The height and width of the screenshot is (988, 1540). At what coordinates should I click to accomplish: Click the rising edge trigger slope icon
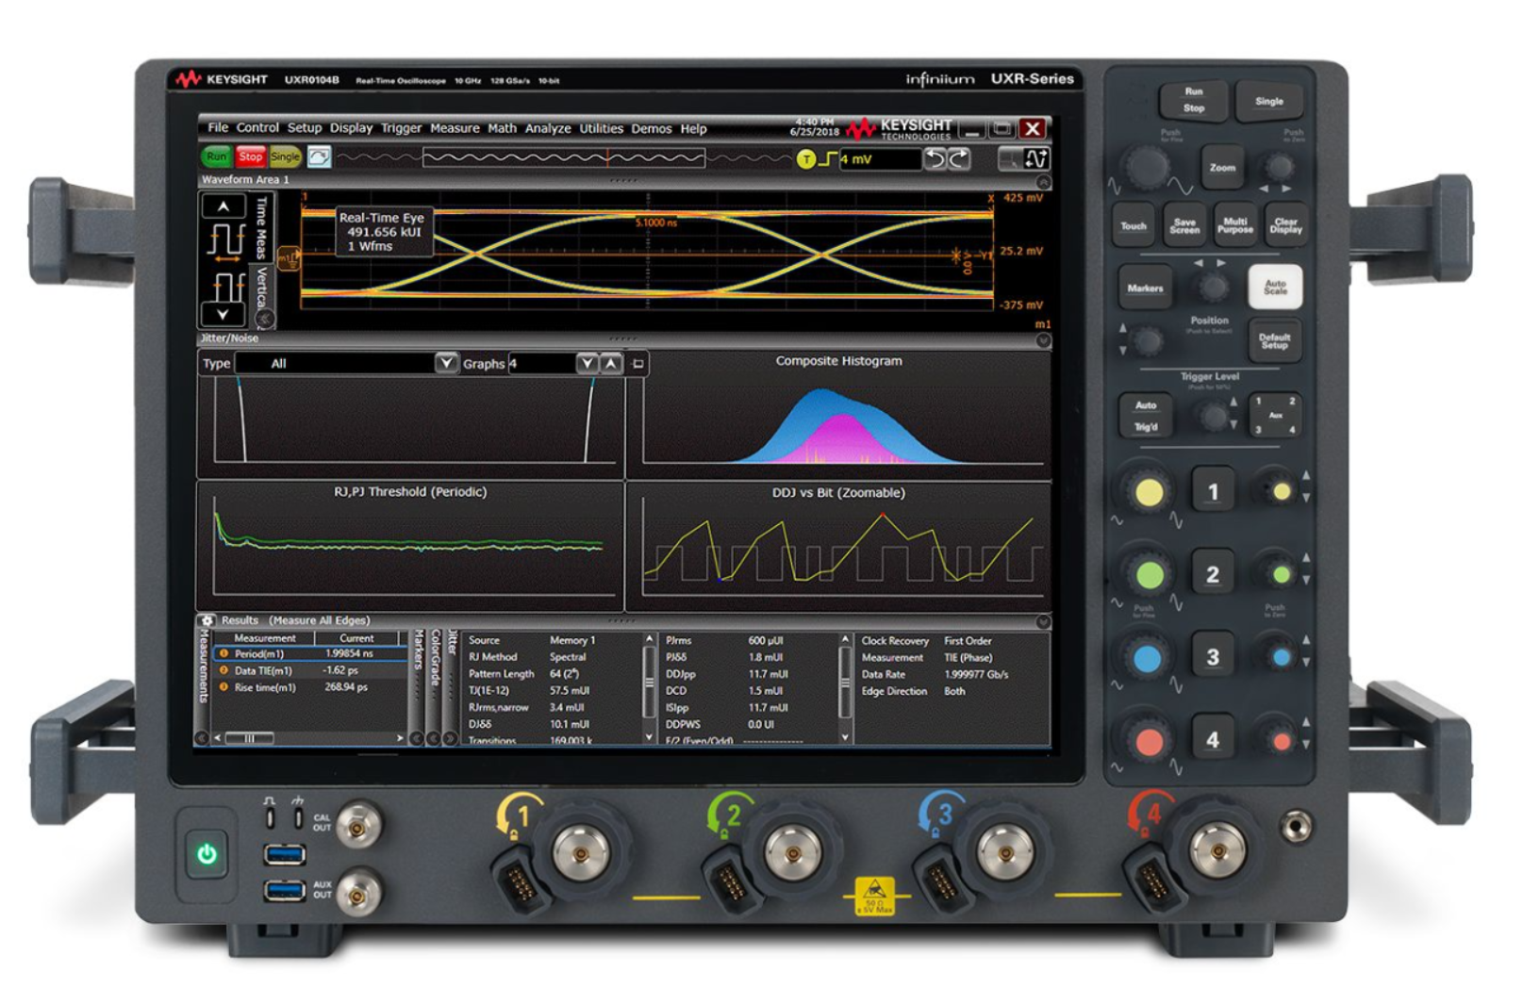(827, 159)
